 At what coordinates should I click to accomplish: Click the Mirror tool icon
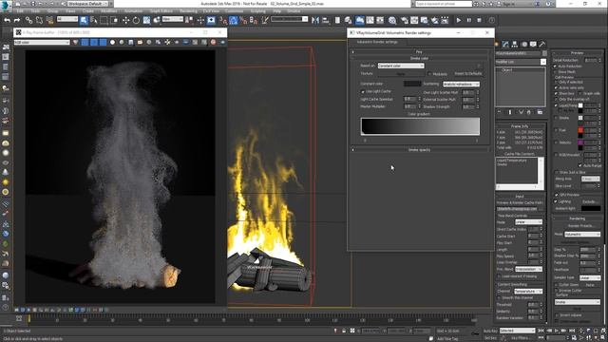315,20
